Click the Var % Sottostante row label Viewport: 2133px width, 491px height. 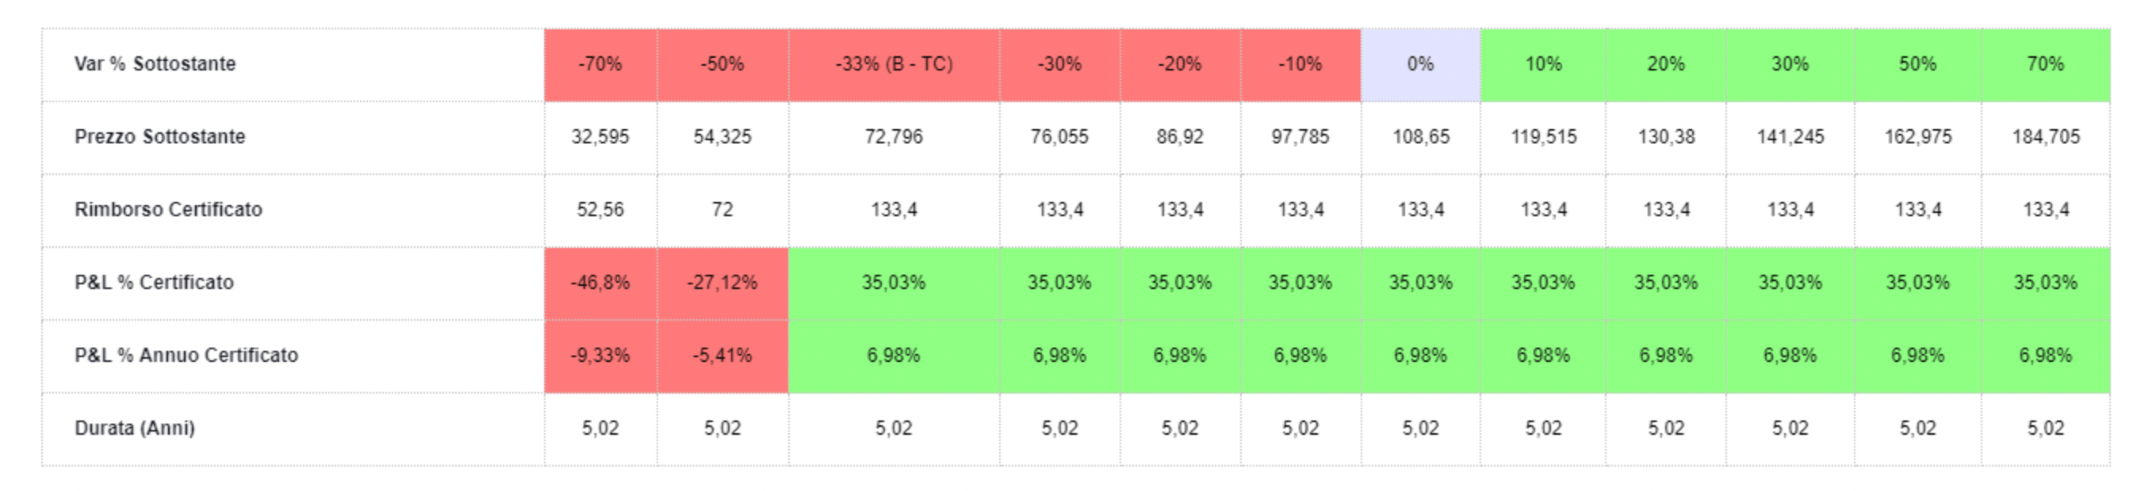tap(155, 64)
